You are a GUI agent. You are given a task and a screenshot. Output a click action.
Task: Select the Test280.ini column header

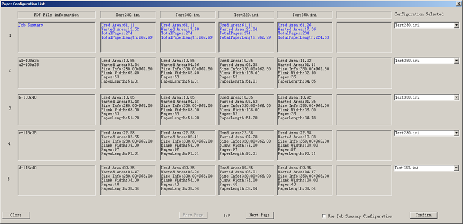[128, 15]
